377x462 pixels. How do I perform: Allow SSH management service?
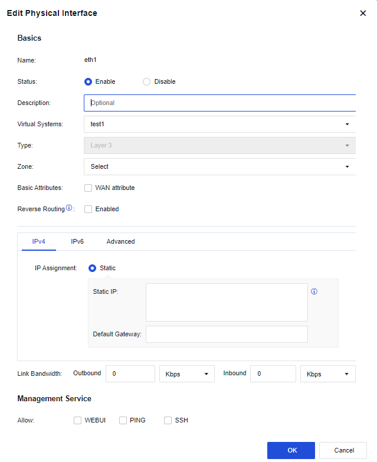click(168, 421)
